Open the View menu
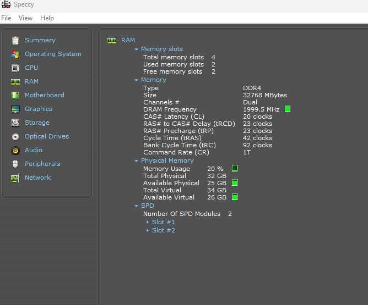 pos(25,18)
